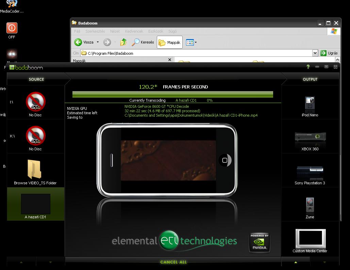
Task: Click the Explorer forward arrow
Action: click(107, 42)
